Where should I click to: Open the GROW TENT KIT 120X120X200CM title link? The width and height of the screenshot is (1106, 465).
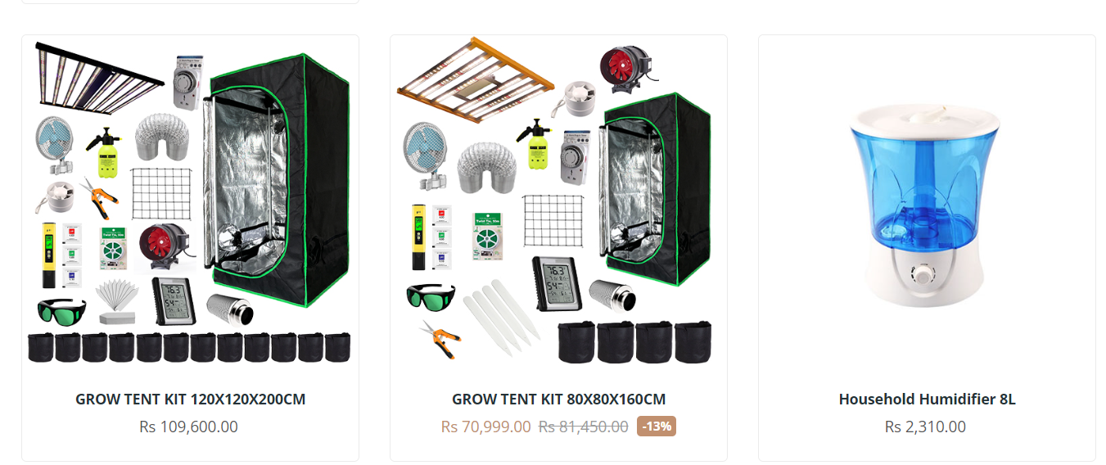coord(190,400)
